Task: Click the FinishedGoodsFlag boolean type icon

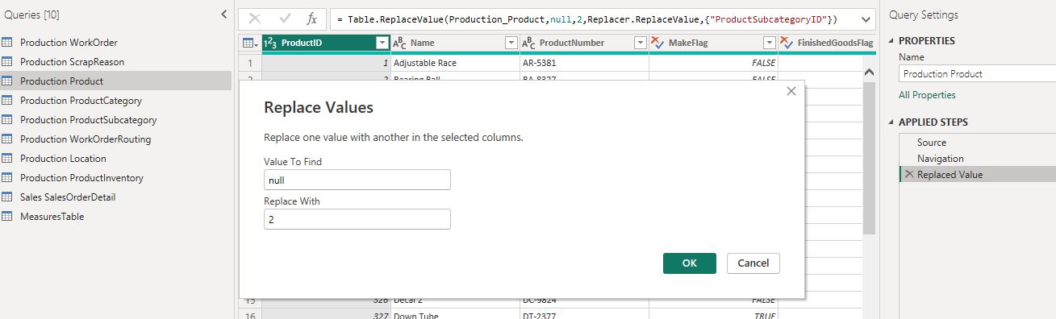Action: click(x=787, y=43)
